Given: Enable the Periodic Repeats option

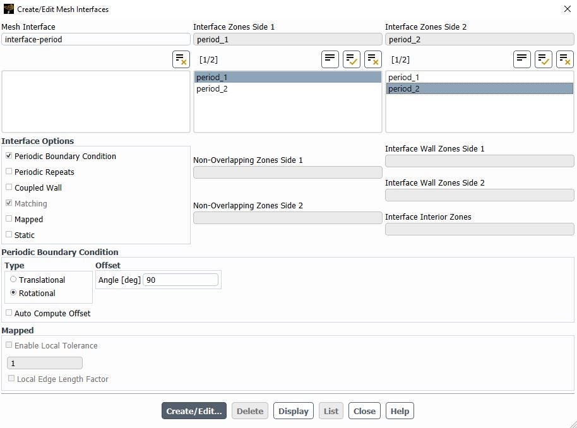Looking at the screenshot, I should pos(9,172).
